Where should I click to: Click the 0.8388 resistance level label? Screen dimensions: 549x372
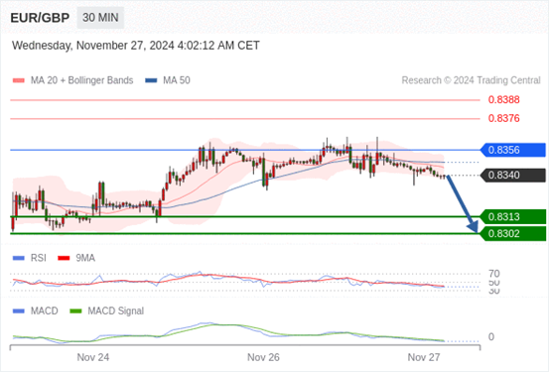point(504,100)
